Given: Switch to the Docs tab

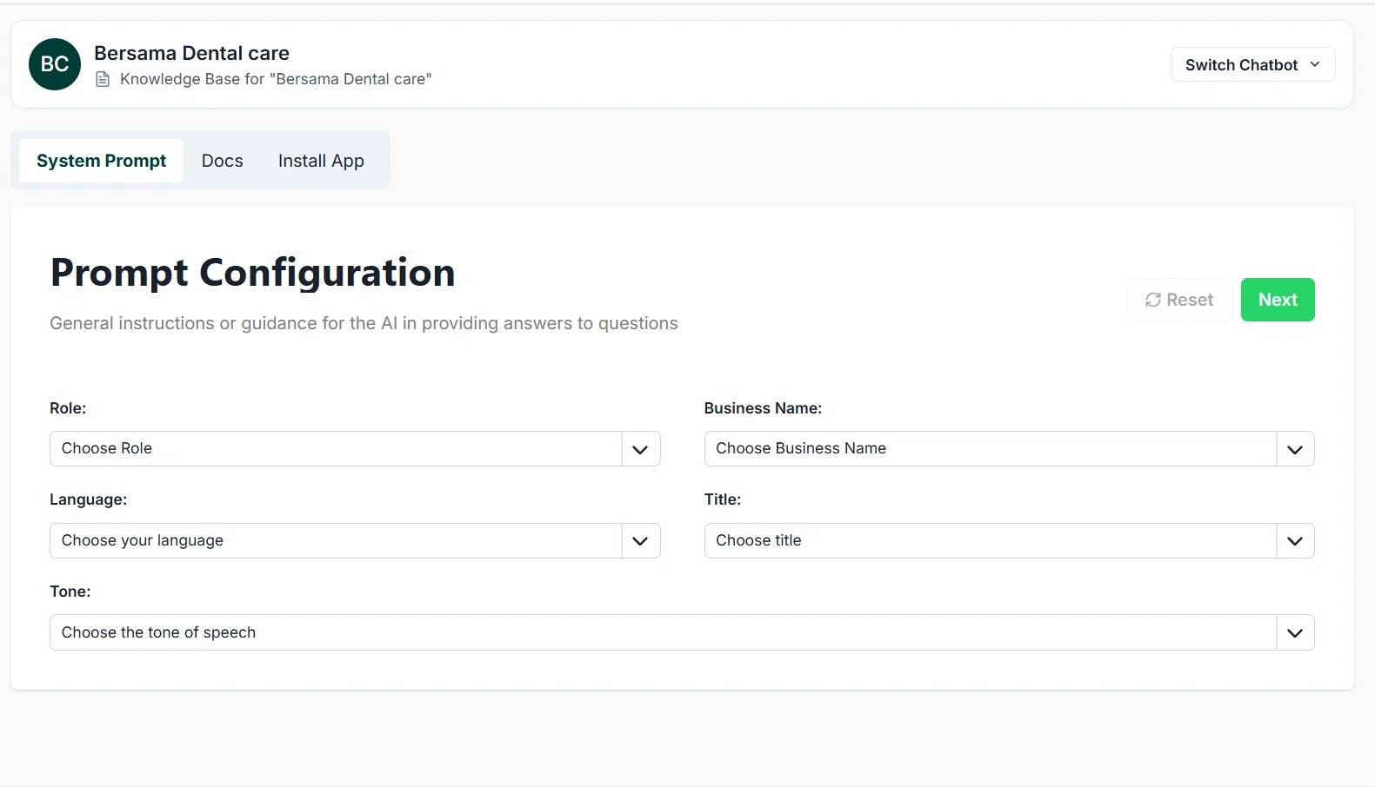Looking at the screenshot, I should pos(223,161).
